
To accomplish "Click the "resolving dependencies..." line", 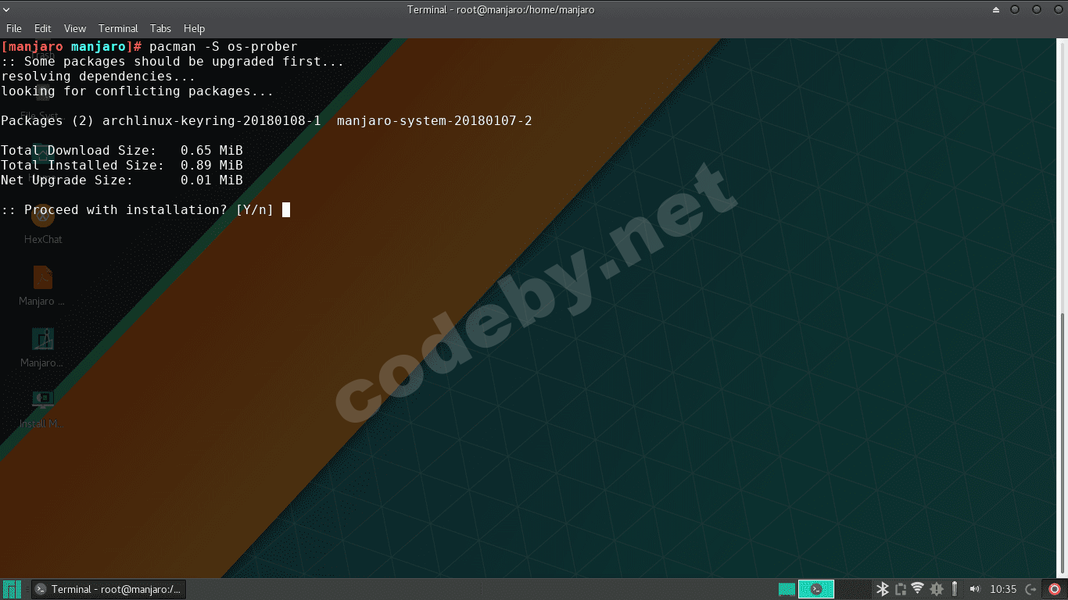I will coord(99,77).
